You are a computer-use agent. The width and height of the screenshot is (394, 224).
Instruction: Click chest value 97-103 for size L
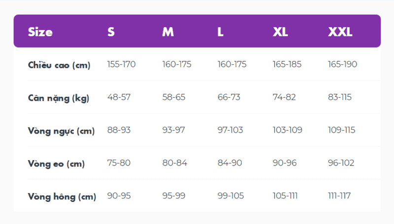230,130
